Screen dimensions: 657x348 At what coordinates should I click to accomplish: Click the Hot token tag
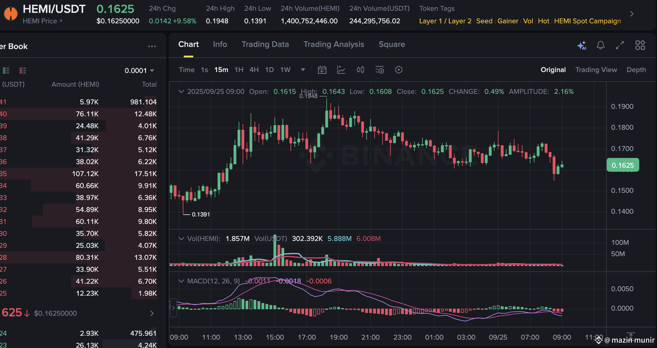point(544,21)
